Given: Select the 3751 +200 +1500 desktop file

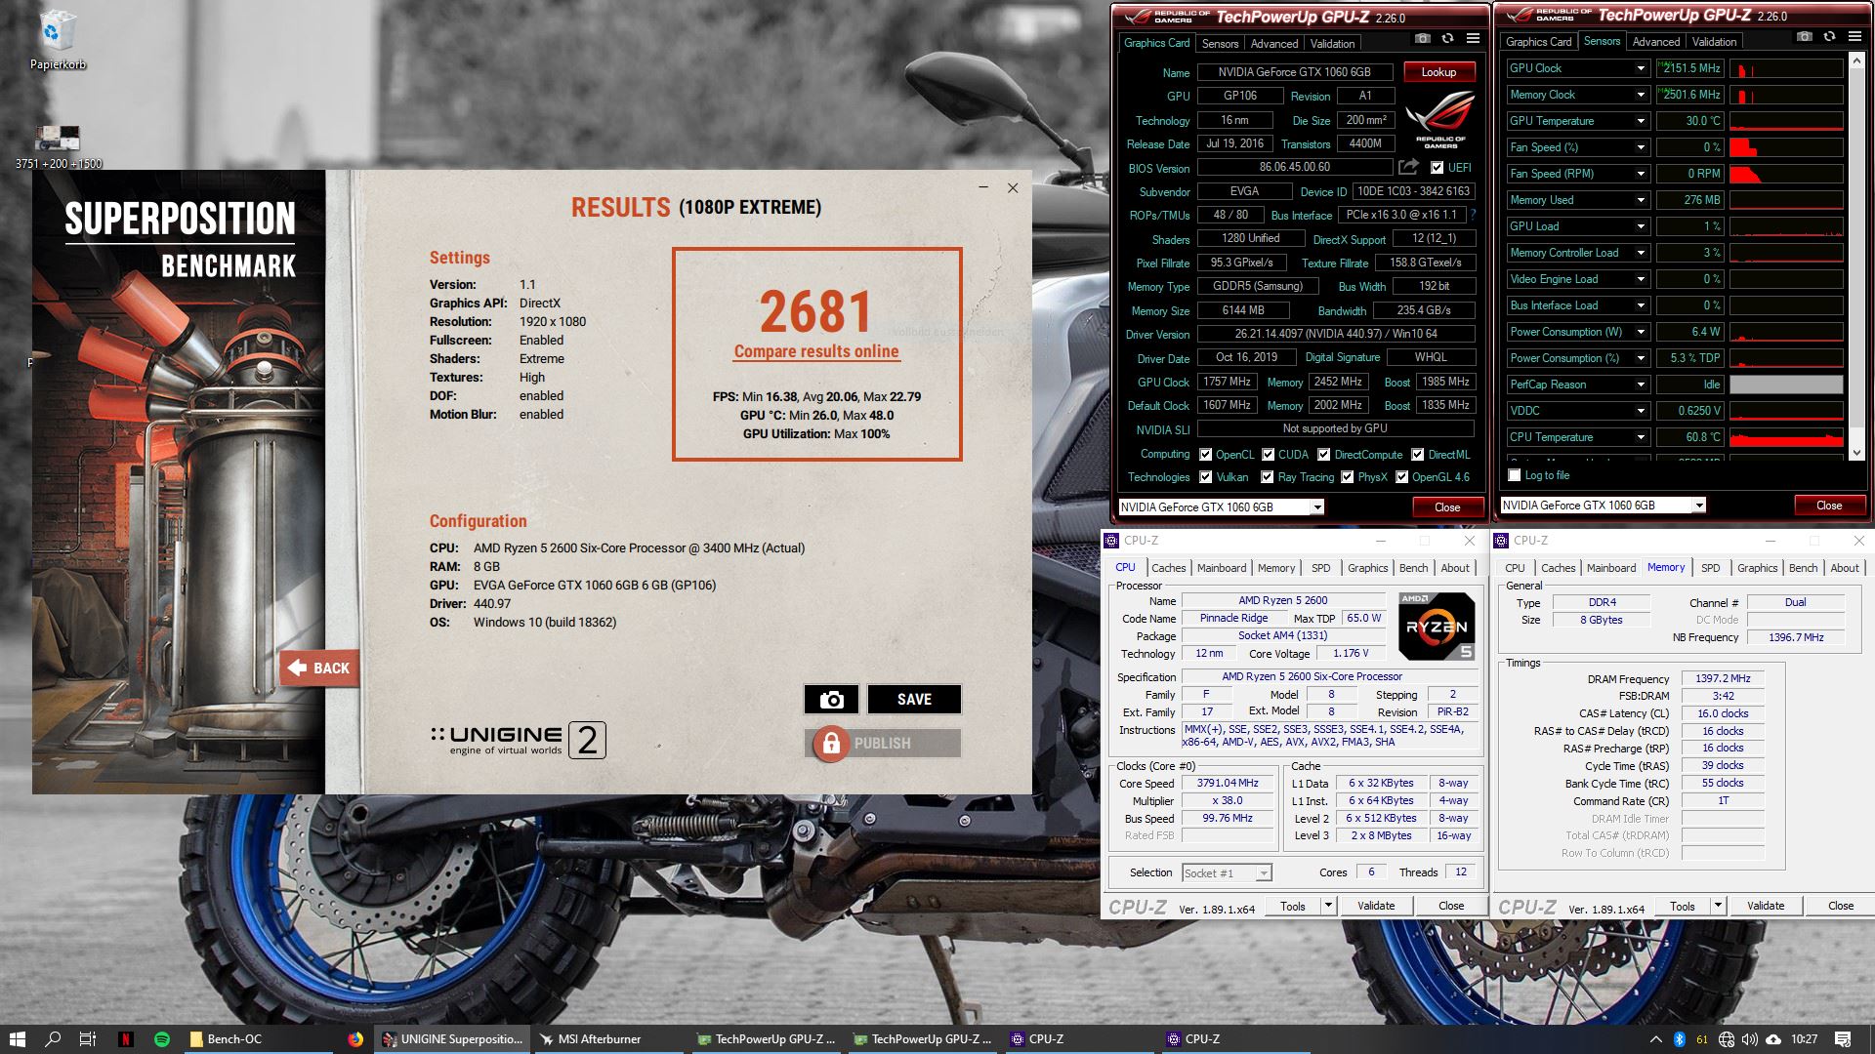Looking at the screenshot, I should click(x=58, y=146).
